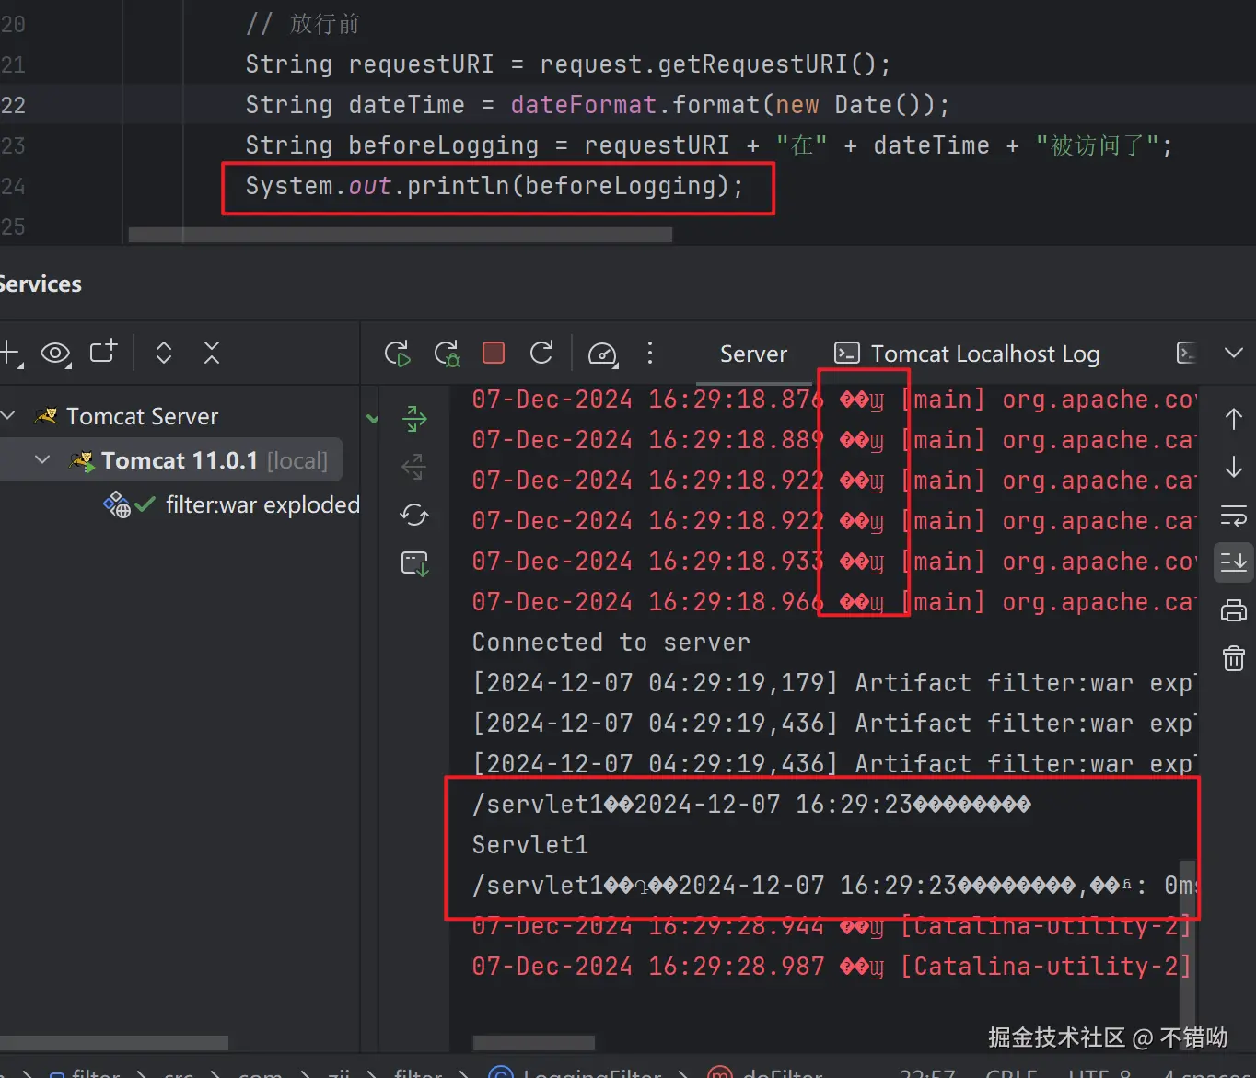Click the "Connected to server" console line
The image size is (1256, 1078).
pos(611,643)
